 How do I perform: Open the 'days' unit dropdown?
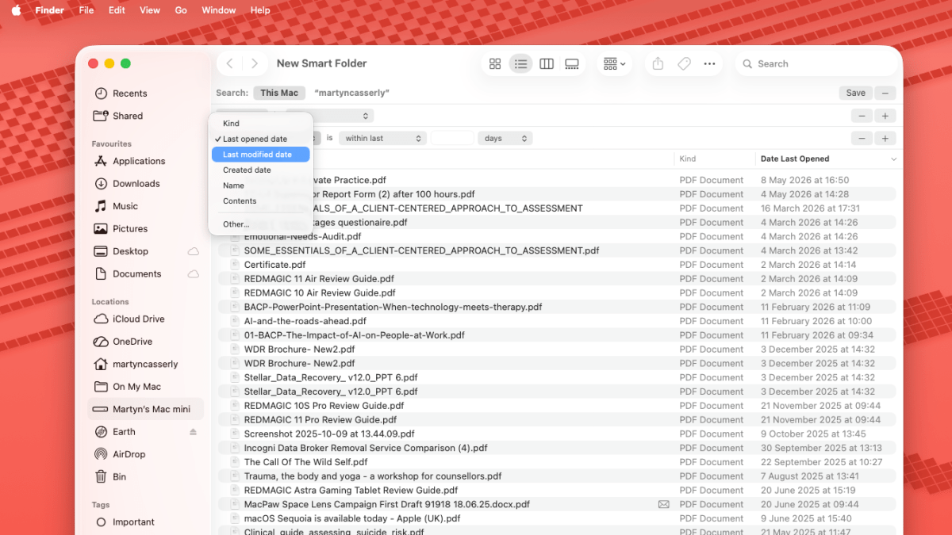pyautogui.click(x=505, y=139)
